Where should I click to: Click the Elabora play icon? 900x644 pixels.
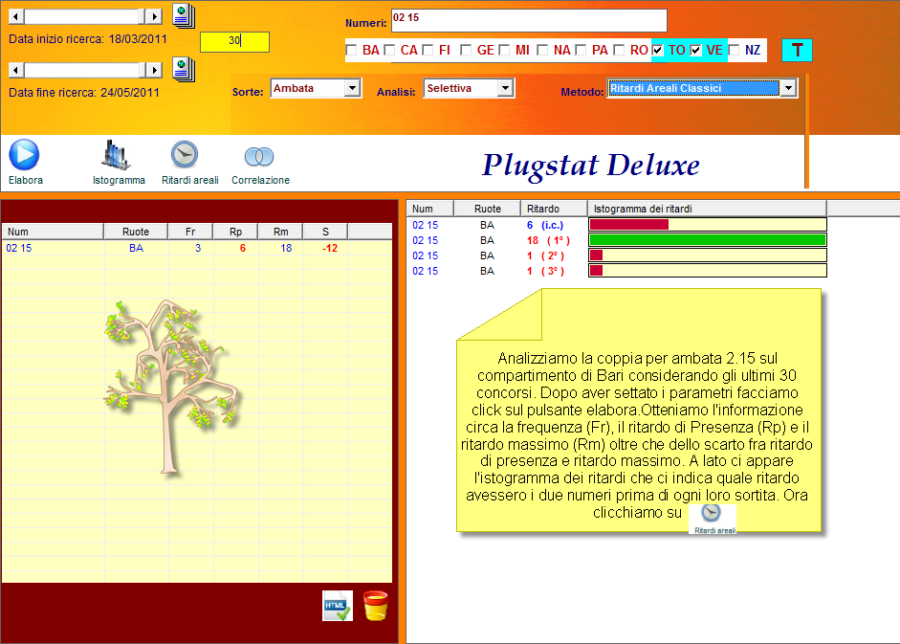pos(24,155)
